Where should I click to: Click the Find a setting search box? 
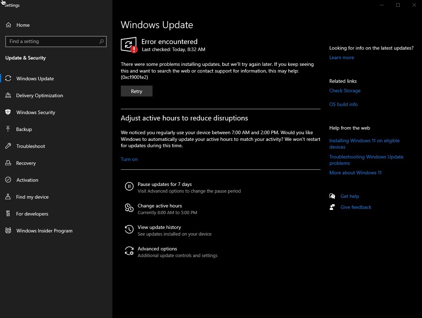[56, 42]
